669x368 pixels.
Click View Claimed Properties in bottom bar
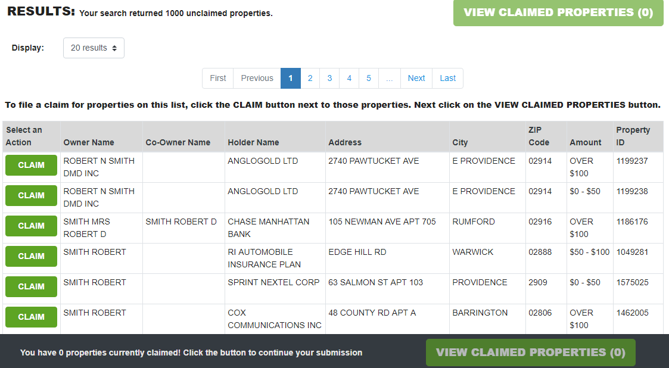(530, 353)
